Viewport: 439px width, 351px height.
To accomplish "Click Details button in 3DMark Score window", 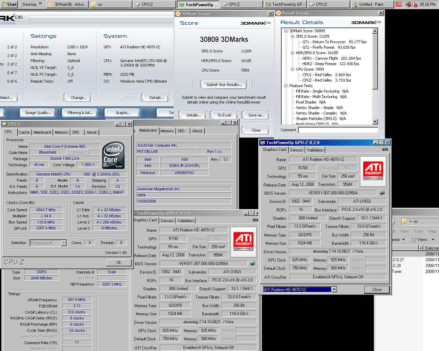I will point(193,115).
